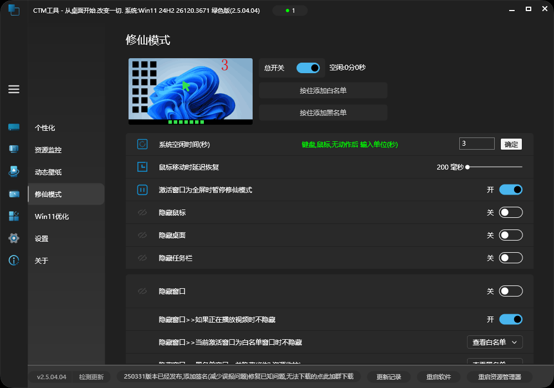Enable the 隐藏任务栏 toggle
The width and height of the screenshot is (554, 388).
(x=511, y=258)
